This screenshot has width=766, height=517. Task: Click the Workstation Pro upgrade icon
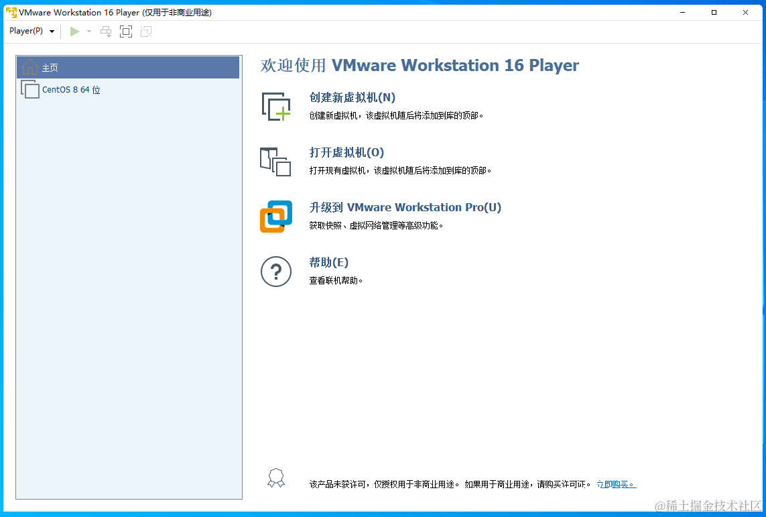point(276,217)
